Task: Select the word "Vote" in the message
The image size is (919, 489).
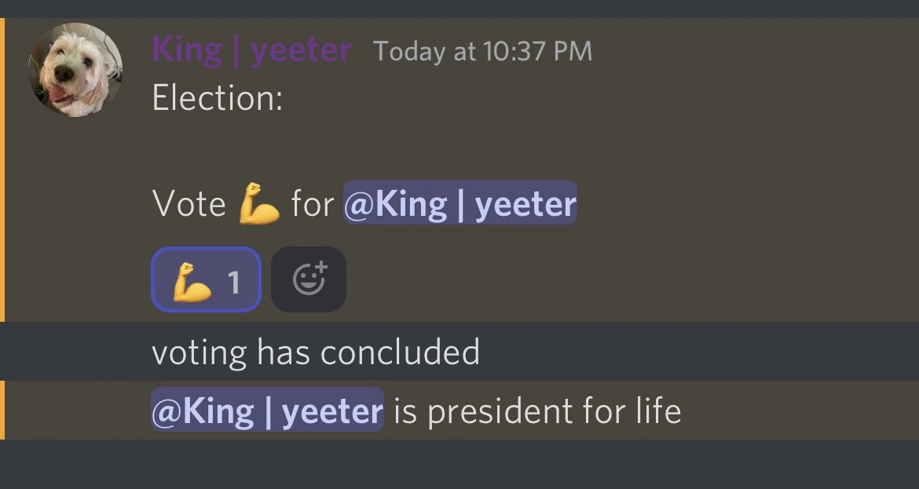Action: pyautogui.click(x=189, y=204)
